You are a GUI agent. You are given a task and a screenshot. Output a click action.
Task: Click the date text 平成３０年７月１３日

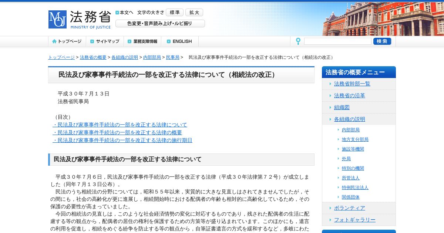(84, 94)
